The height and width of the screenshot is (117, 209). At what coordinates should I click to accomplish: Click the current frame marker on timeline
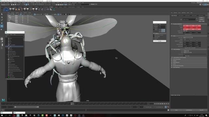pyautogui.click(x=72, y=104)
